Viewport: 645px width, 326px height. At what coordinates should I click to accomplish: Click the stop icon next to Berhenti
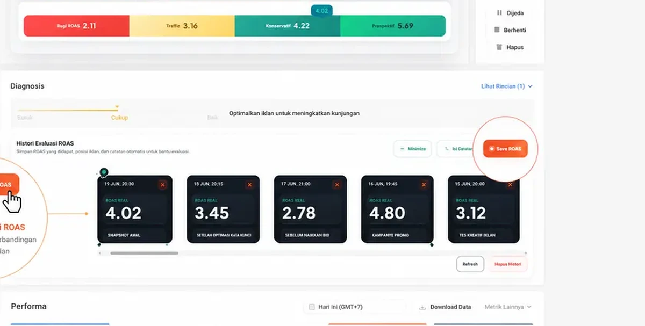coord(497,30)
